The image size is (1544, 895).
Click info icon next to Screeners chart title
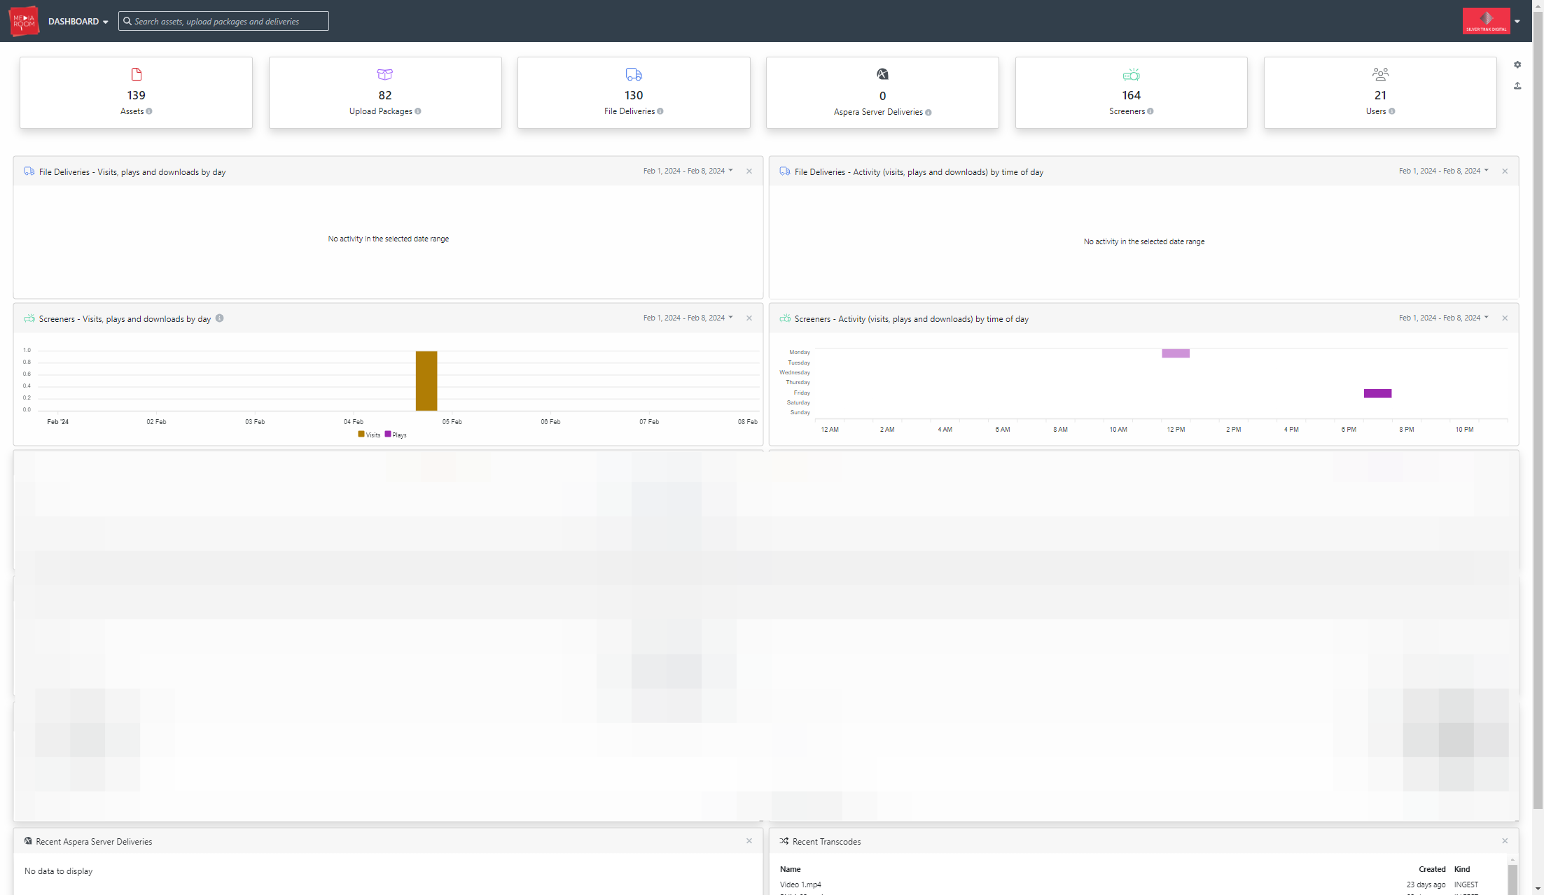[219, 318]
